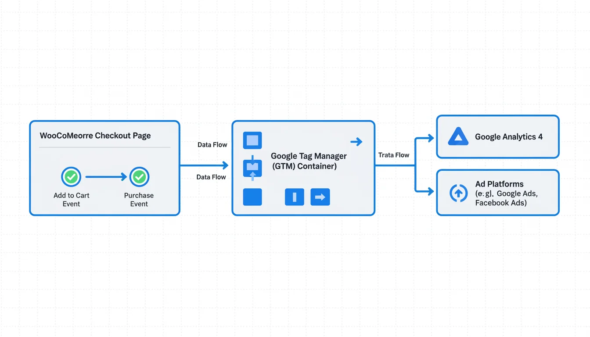Click the arrowhead pointing to Google Analytics 4
Viewport: 590px width, 337px height.
coord(431,138)
